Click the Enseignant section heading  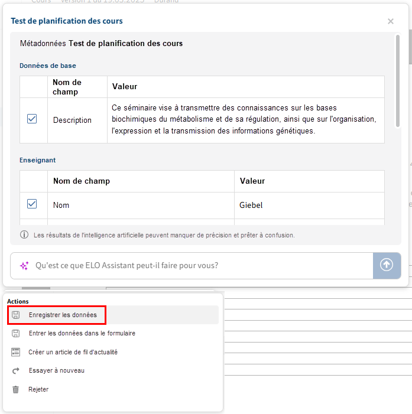click(37, 160)
